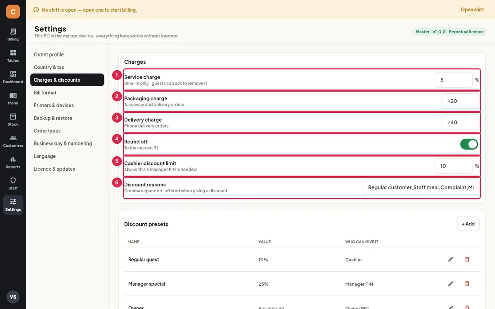Delete the Manager special preset
495x309 pixels.
coord(467,283)
